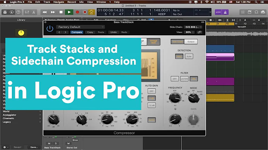Toggle Cycle mode
This screenshot has width=268, height=150.
[92, 12]
